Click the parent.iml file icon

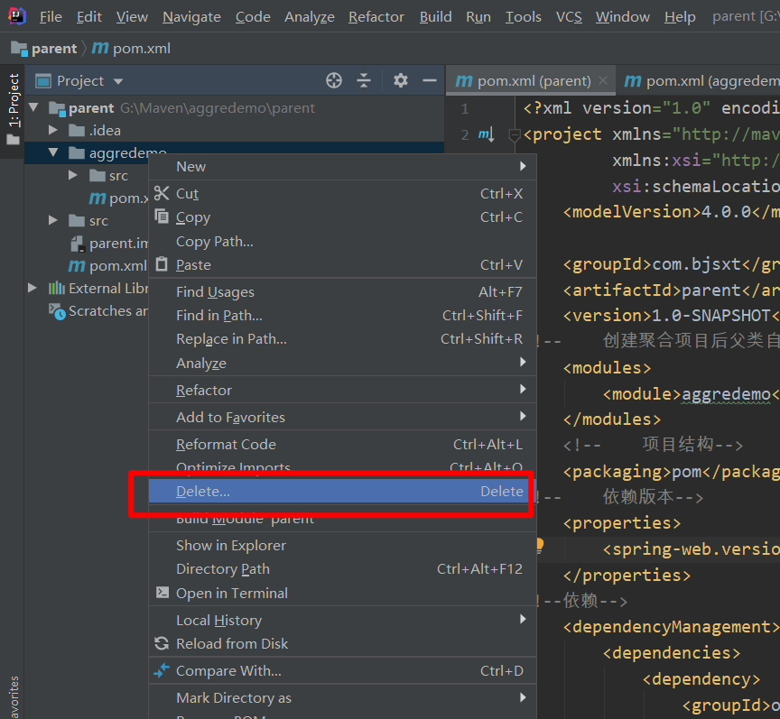pos(78,244)
